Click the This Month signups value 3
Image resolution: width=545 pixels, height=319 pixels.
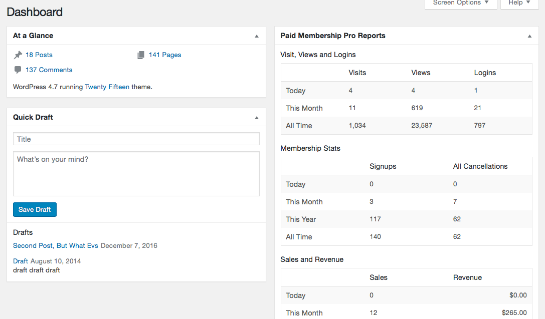tap(372, 202)
